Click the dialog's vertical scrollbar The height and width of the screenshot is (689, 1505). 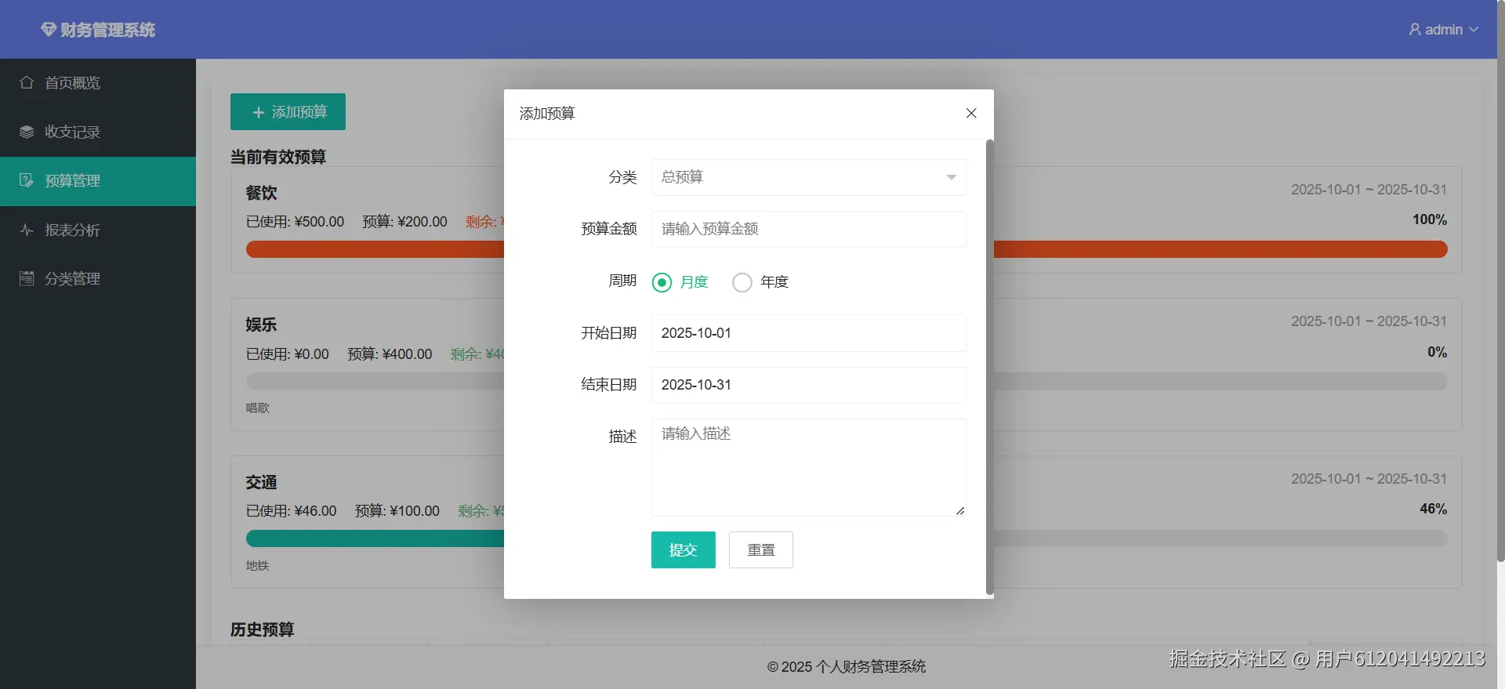(x=989, y=367)
